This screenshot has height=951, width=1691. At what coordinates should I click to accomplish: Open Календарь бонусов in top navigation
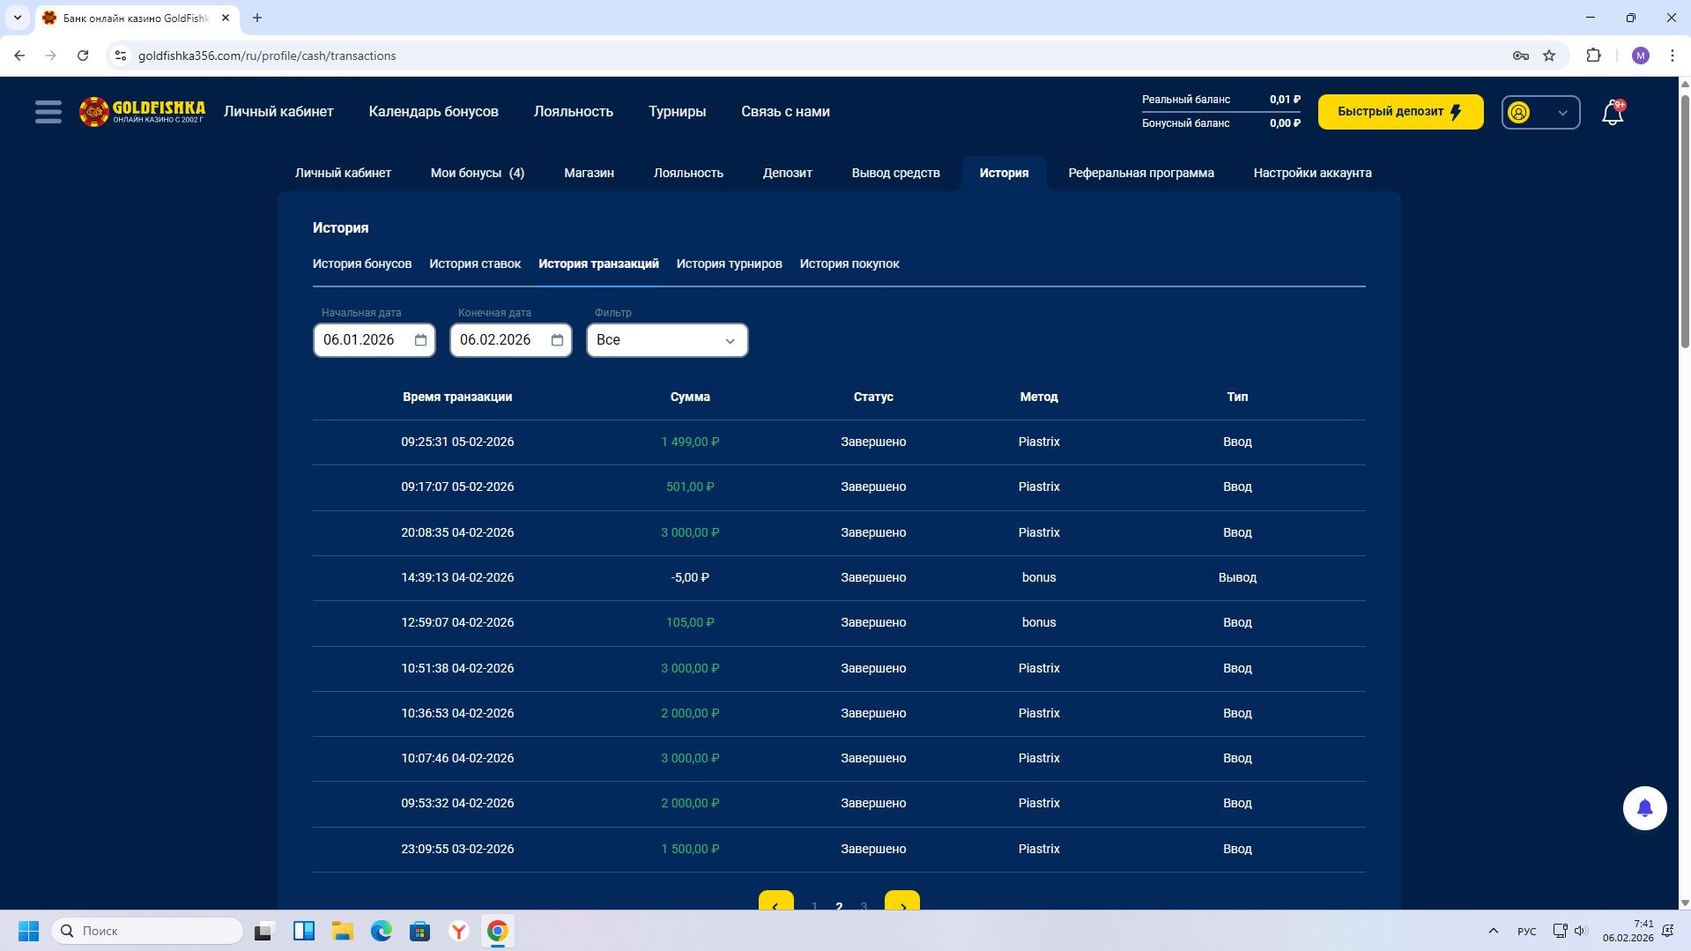(433, 112)
